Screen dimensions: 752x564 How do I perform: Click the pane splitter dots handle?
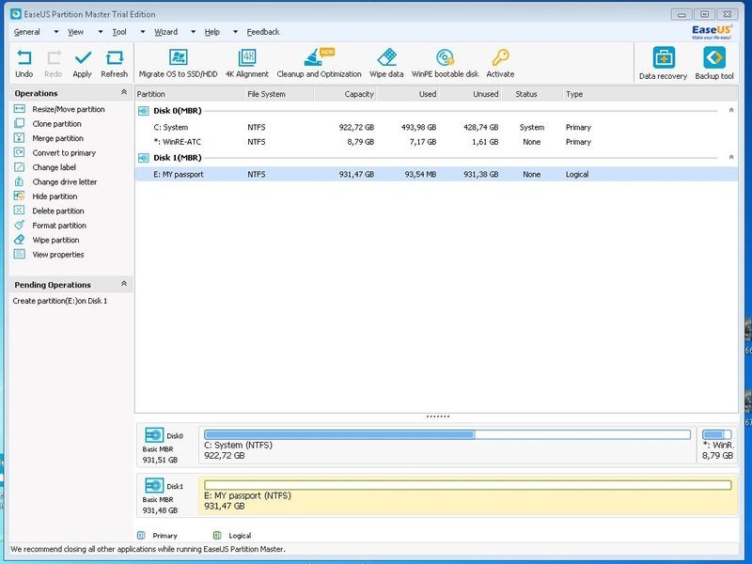click(x=437, y=416)
